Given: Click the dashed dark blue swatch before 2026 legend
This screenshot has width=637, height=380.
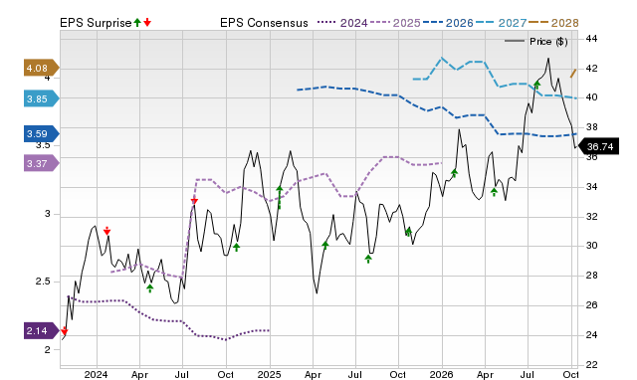Looking at the screenshot, I should coord(432,22).
